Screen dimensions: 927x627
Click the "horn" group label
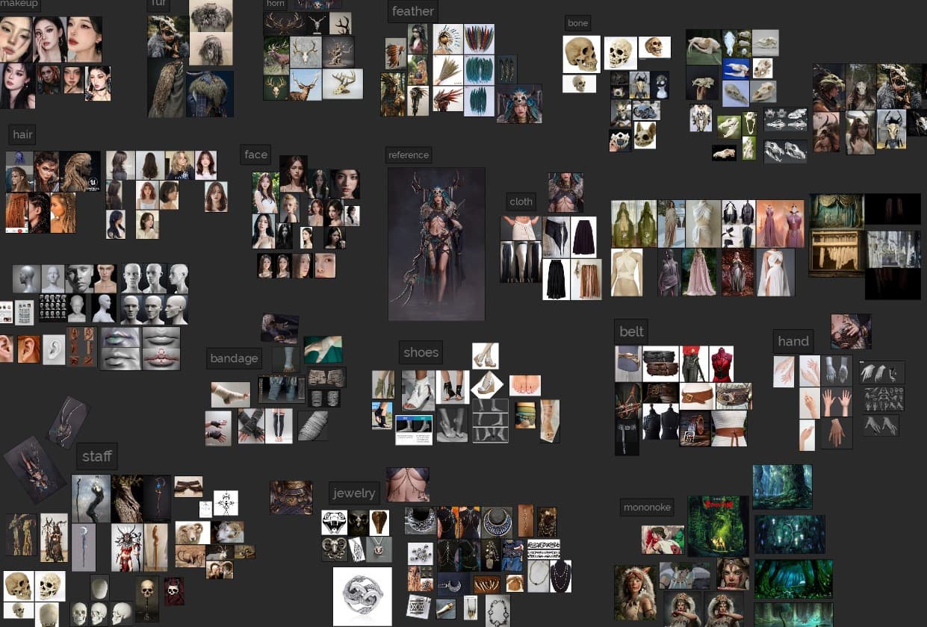[275, 4]
